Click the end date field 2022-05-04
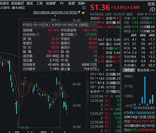Image resolution: width=156 pixels, height=133 pixels. click(63, 25)
